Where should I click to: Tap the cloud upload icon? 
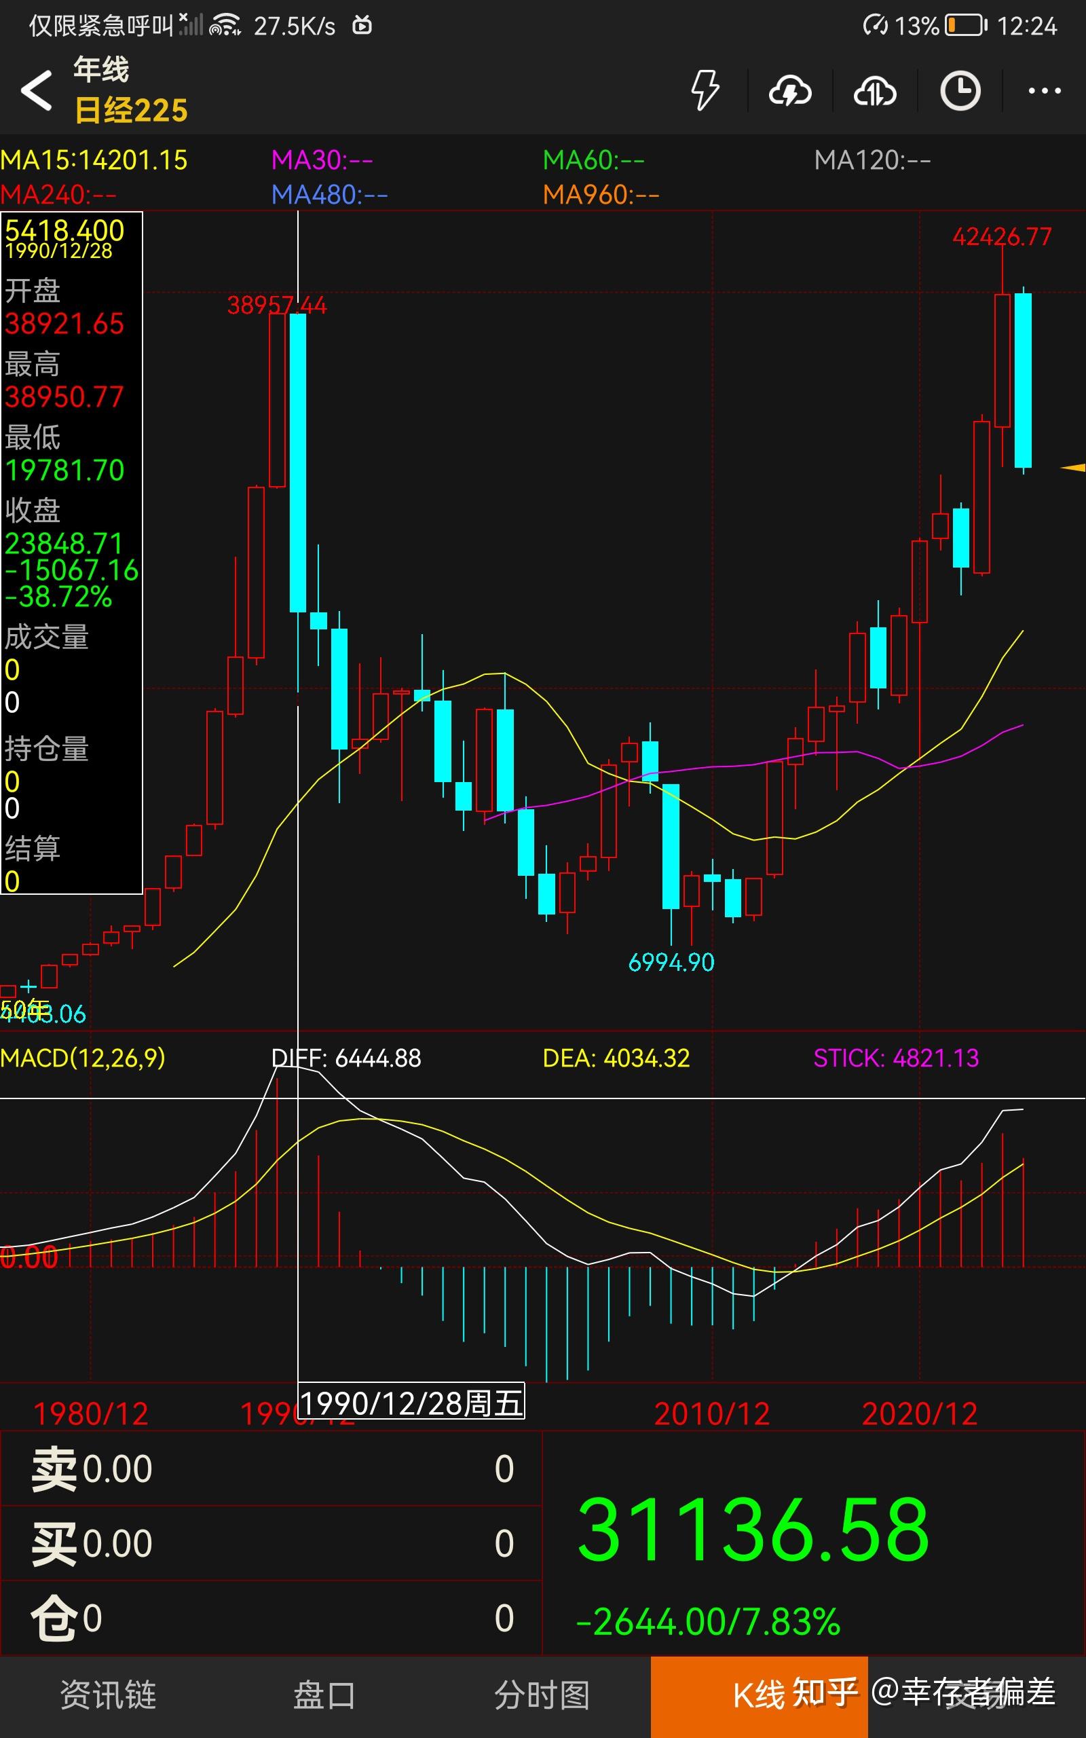874,90
